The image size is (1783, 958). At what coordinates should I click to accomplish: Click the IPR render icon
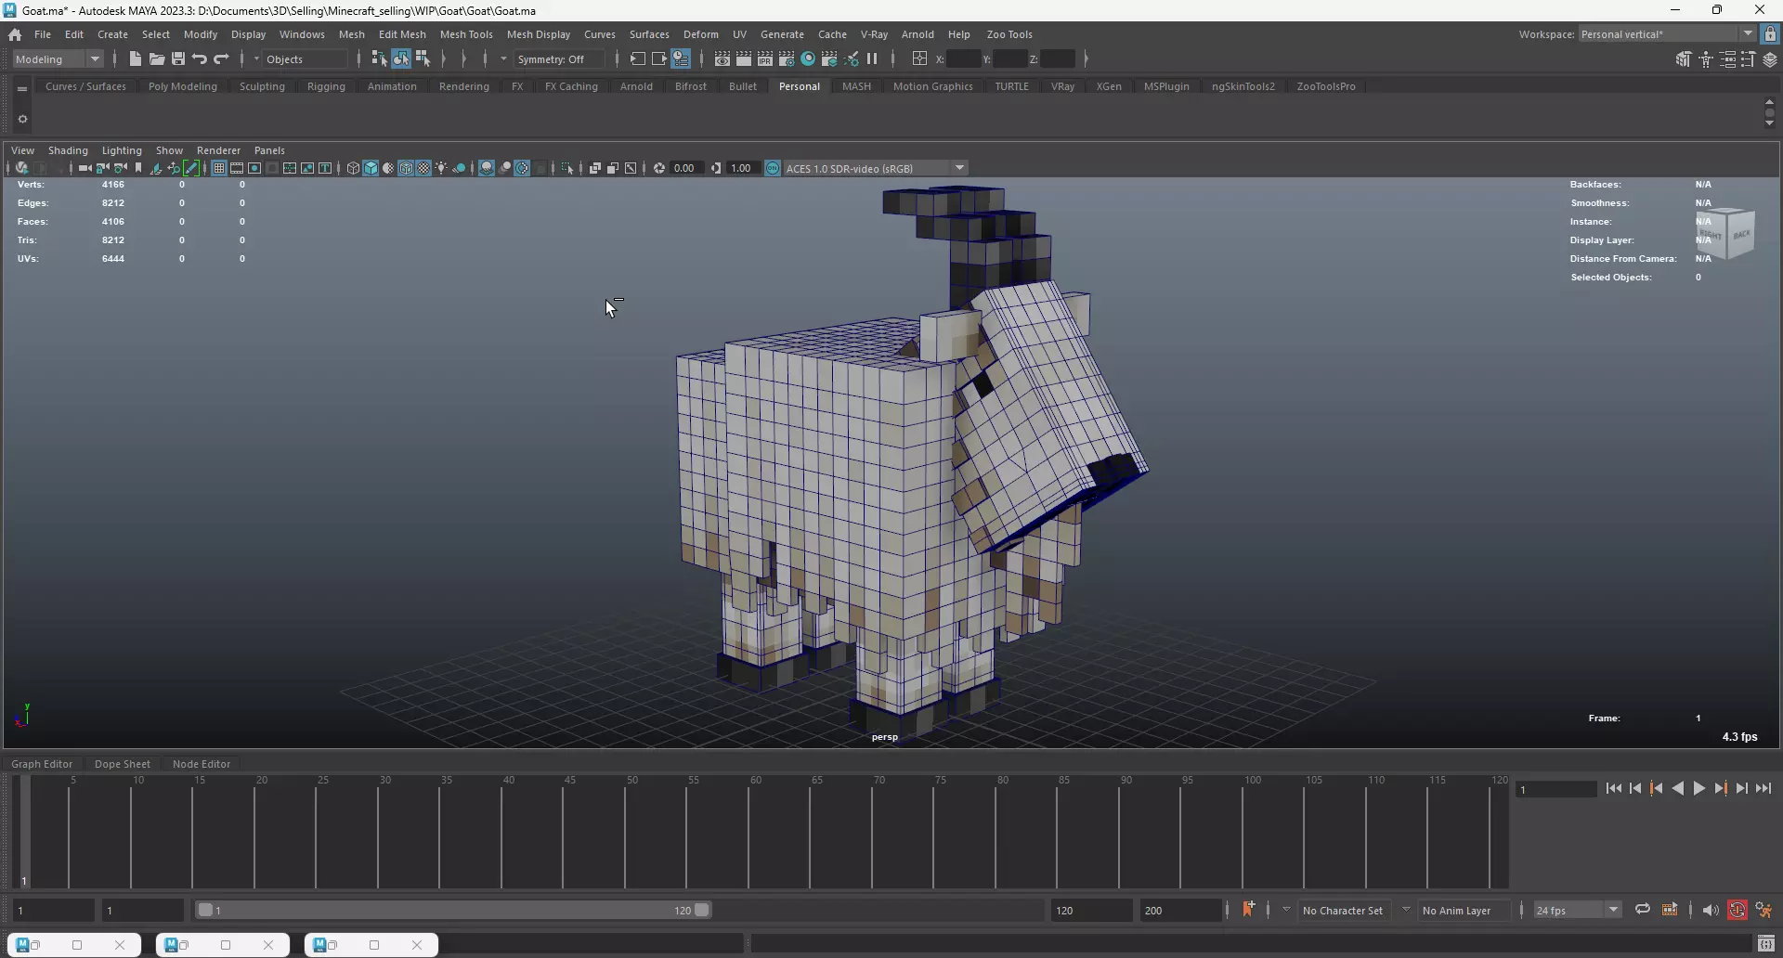click(765, 58)
